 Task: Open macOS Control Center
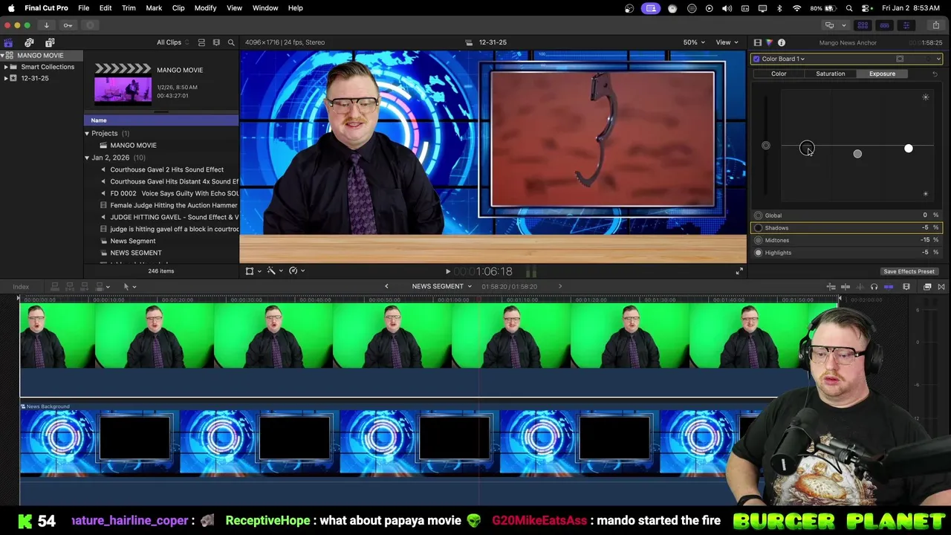864,7
